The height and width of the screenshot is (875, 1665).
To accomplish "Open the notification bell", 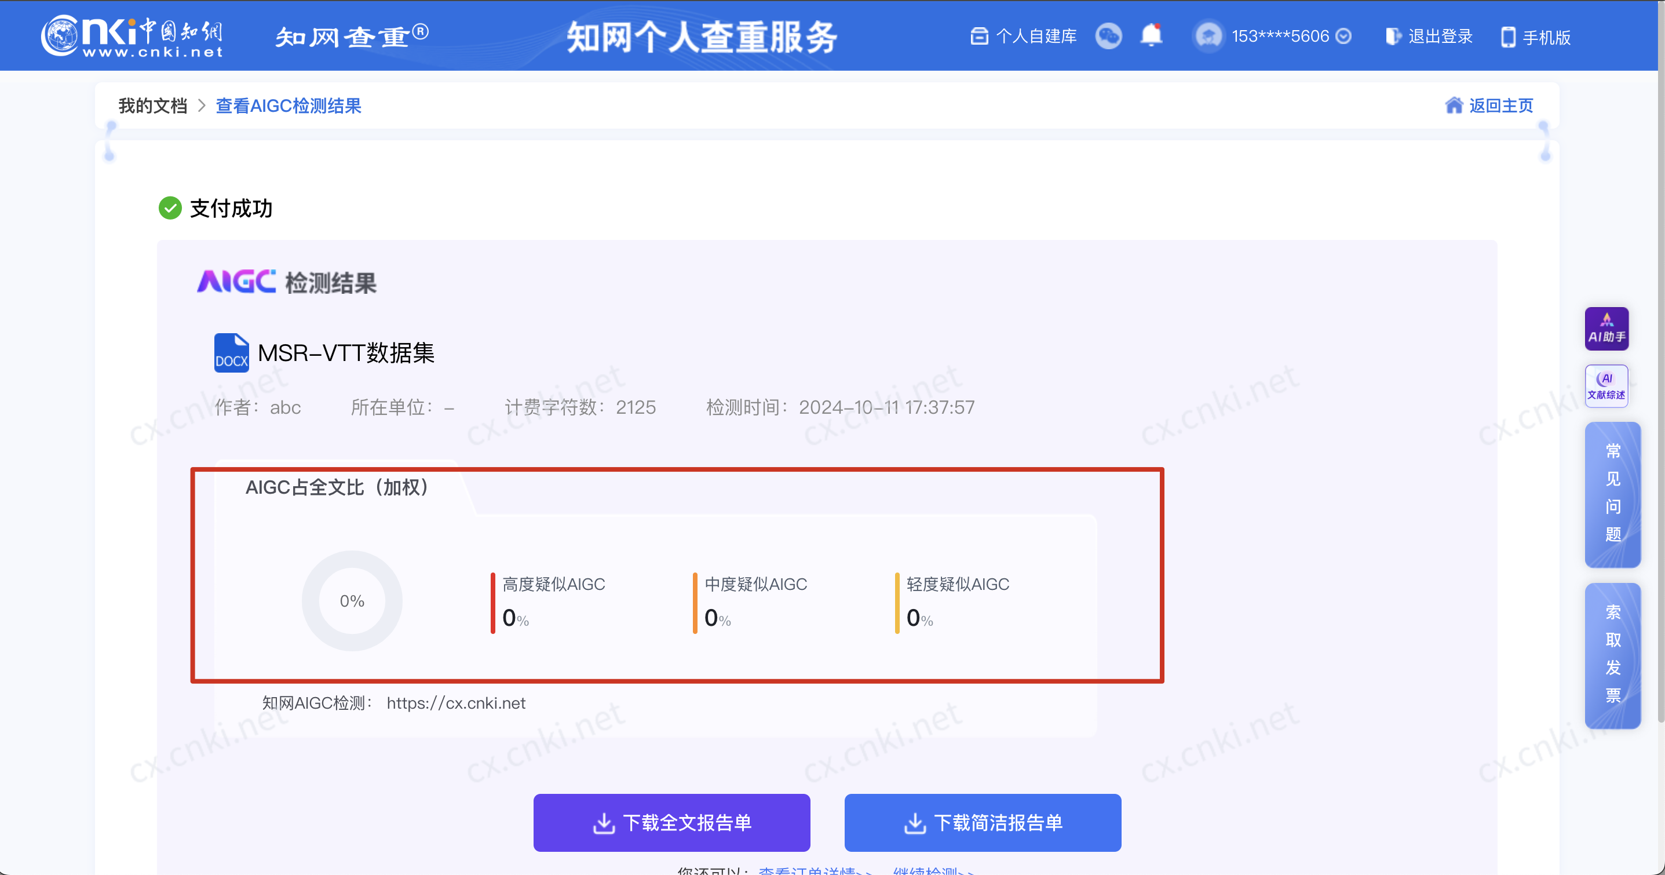I will tap(1151, 35).
